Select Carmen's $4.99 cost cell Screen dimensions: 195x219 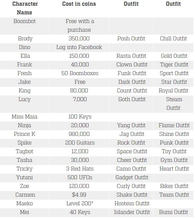[79, 195]
